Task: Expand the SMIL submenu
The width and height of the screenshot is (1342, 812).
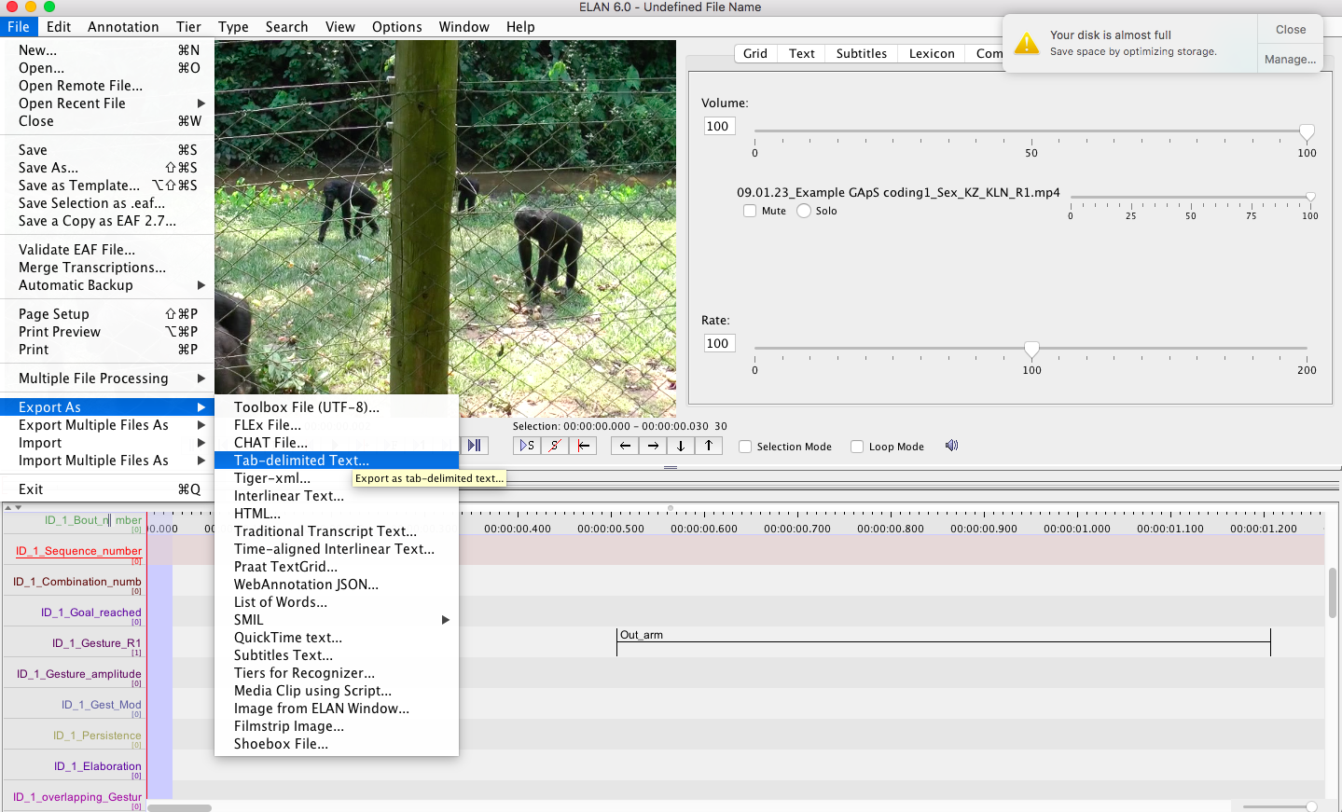Action: [337, 620]
